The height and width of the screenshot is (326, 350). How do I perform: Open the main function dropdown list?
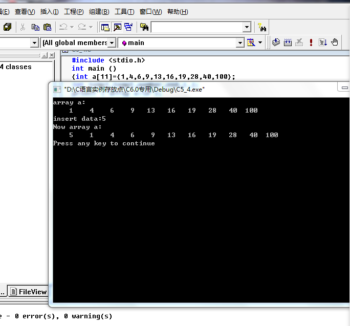click(239, 42)
